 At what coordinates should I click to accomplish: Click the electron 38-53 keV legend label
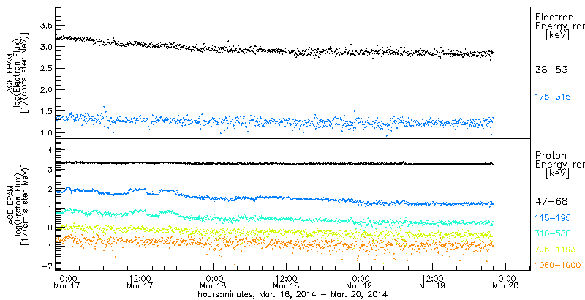[551, 70]
